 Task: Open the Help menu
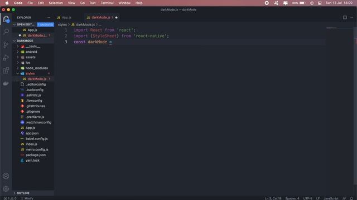[x=139, y=3]
